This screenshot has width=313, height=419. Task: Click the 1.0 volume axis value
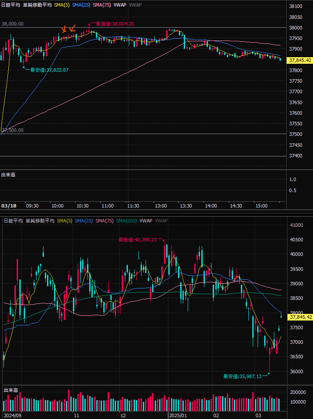293,179
